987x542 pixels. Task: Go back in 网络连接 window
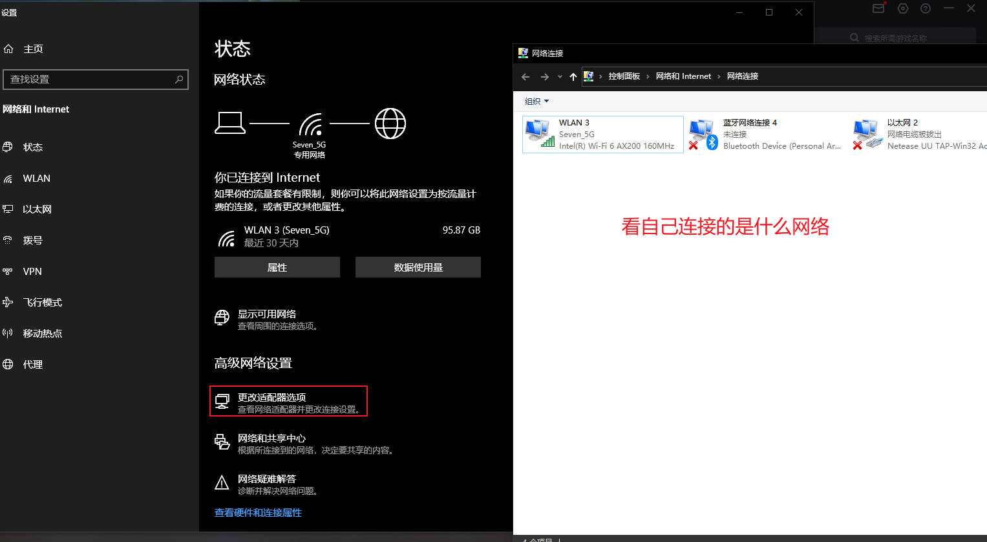pyautogui.click(x=525, y=77)
